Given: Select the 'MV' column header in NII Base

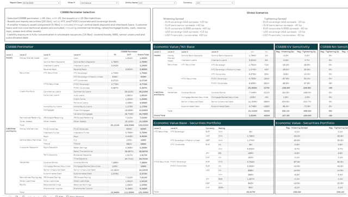Looking at the screenshot, I should 252,52.
